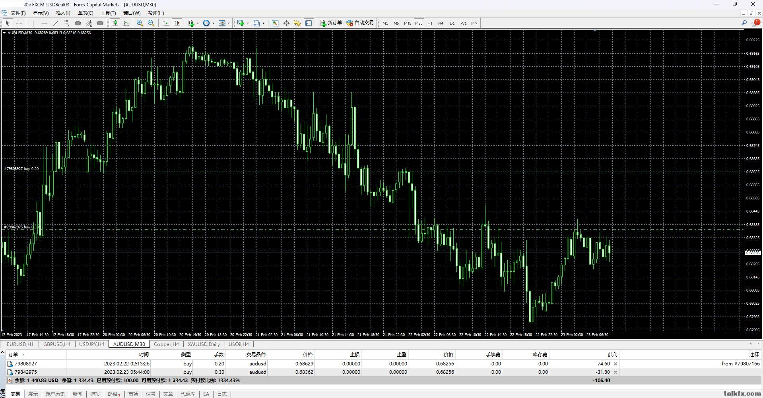Toggle the Terminal panel button
The width and height of the screenshot is (763, 398).
point(309,23)
